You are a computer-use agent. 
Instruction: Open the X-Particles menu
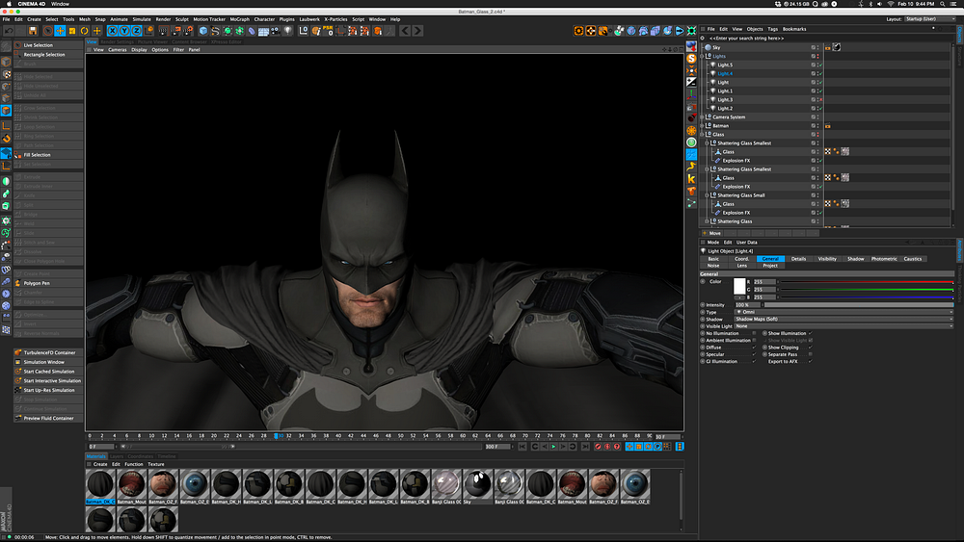[335, 19]
